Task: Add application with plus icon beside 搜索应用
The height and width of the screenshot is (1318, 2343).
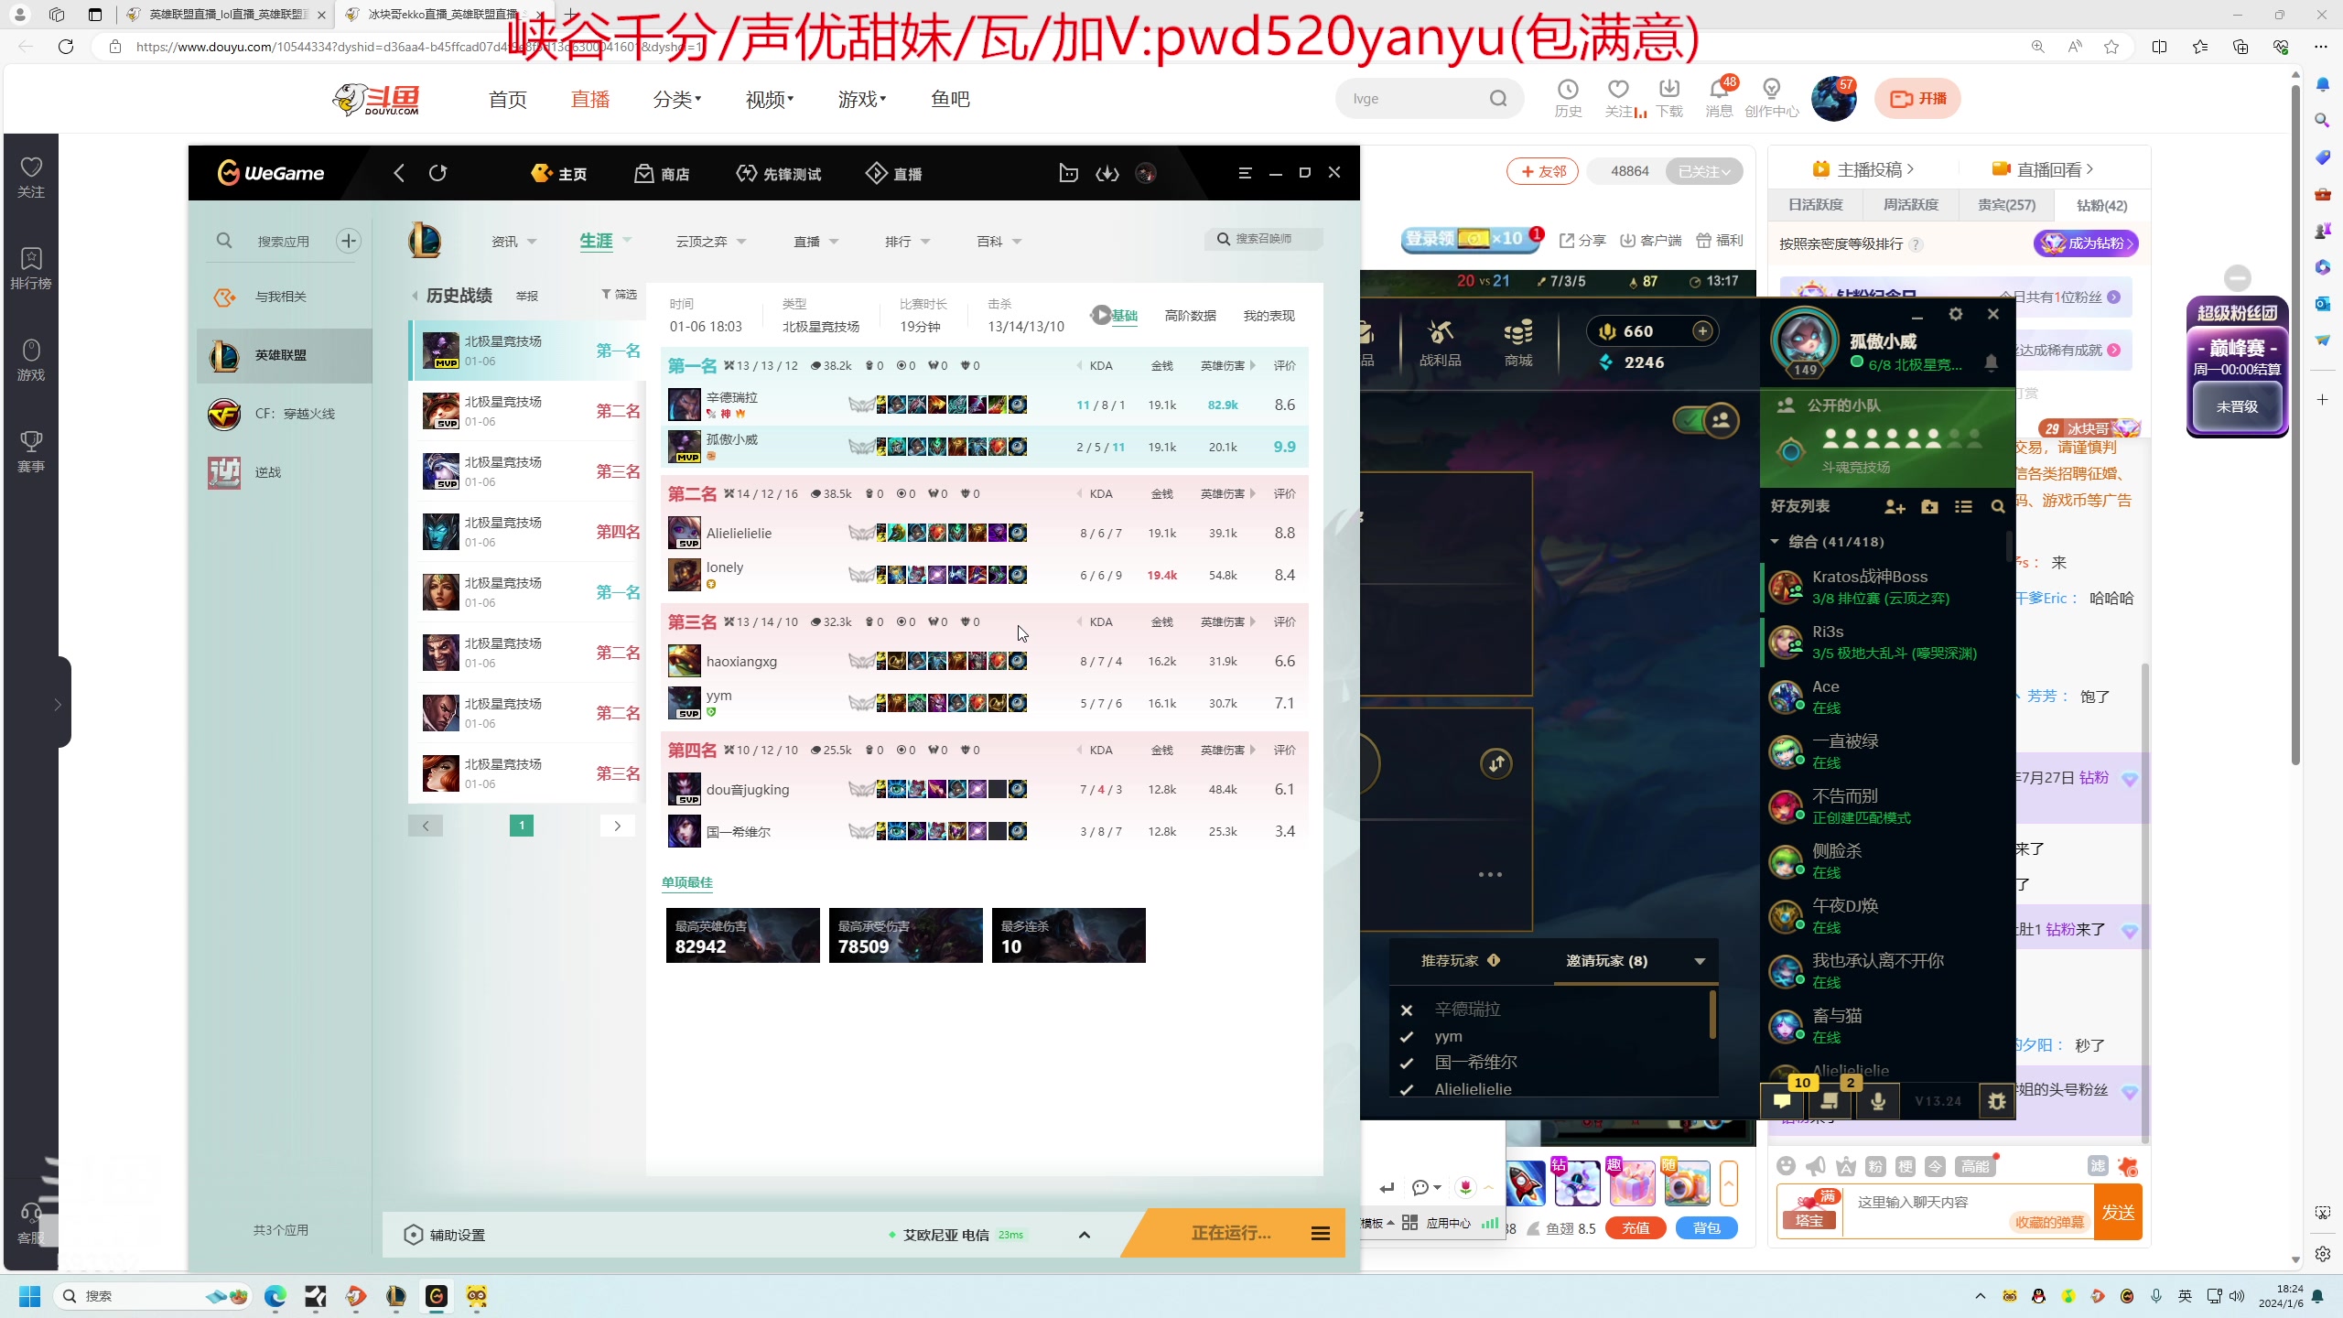Action: coord(349,241)
